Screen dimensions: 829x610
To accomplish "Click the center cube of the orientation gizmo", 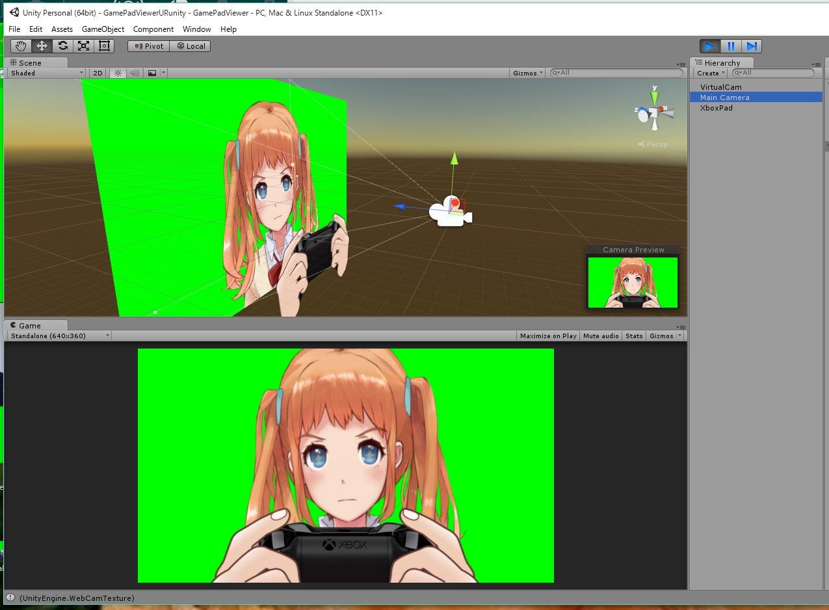I will [x=654, y=113].
